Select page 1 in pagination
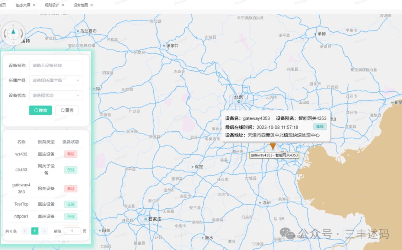Screen dimensions: 402x250 pyautogui.click(x=35, y=231)
